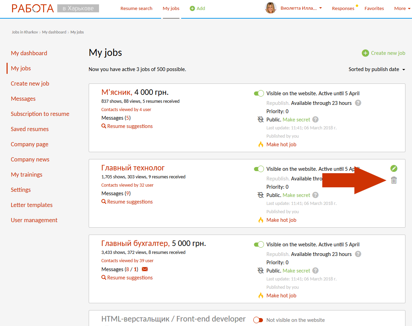Click the user avatar photo in header
Image resolution: width=412 pixels, height=326 pixels.
271,8
